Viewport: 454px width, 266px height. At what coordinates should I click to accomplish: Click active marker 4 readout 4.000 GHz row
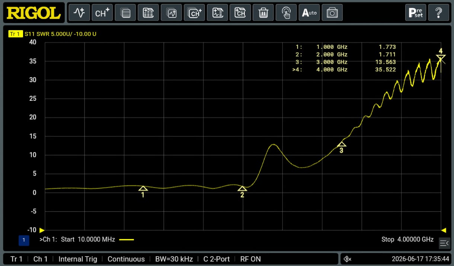(x=344, y=70)
